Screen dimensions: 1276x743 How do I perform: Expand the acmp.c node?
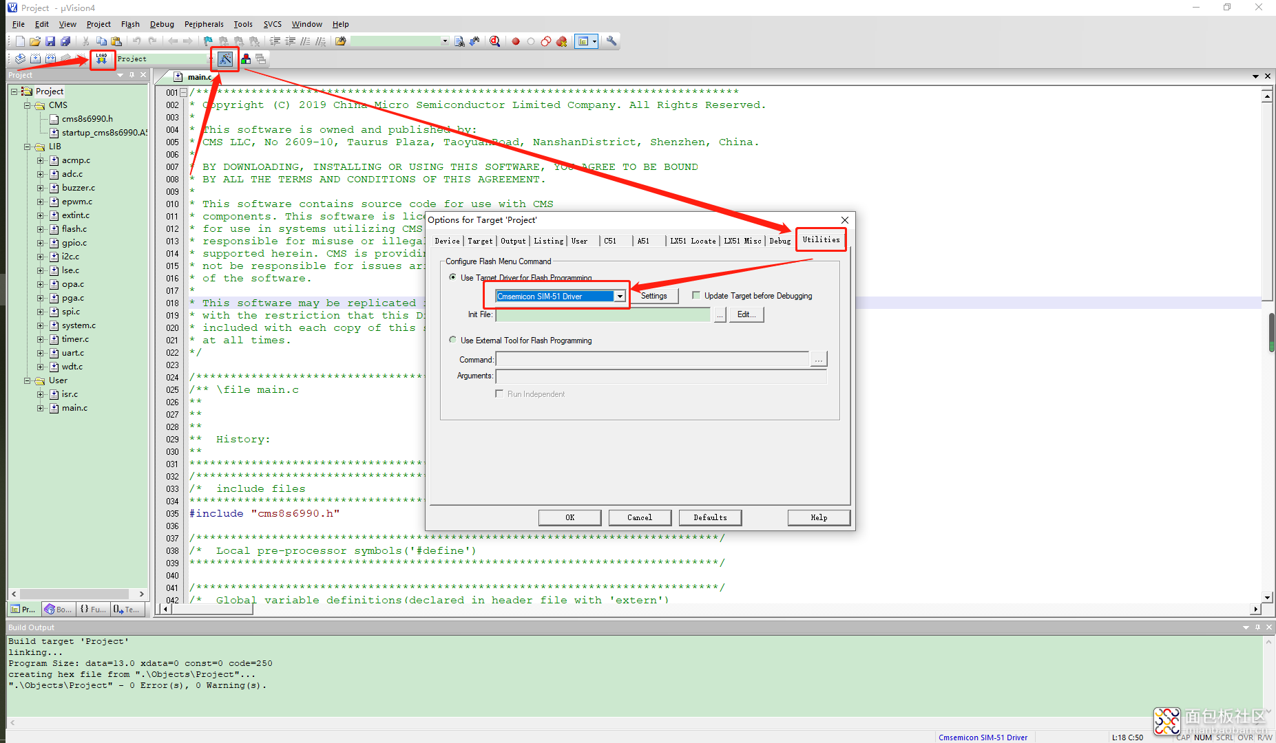[41, 160]
